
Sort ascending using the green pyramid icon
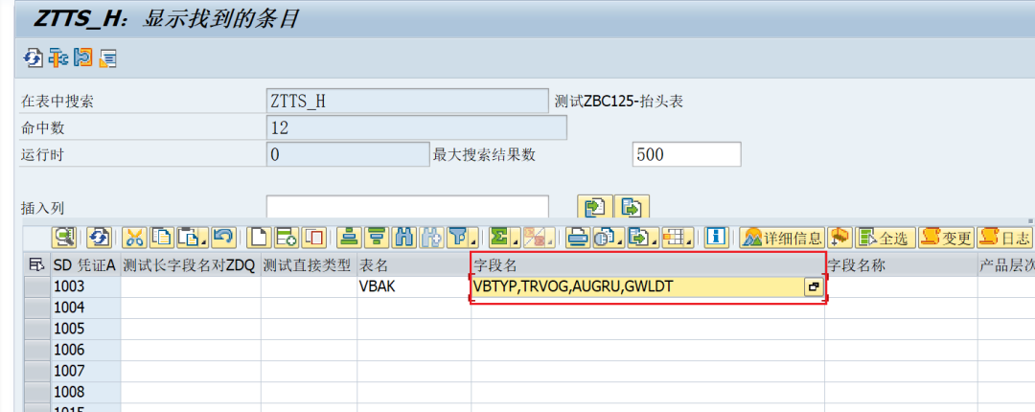coord(349,238)
